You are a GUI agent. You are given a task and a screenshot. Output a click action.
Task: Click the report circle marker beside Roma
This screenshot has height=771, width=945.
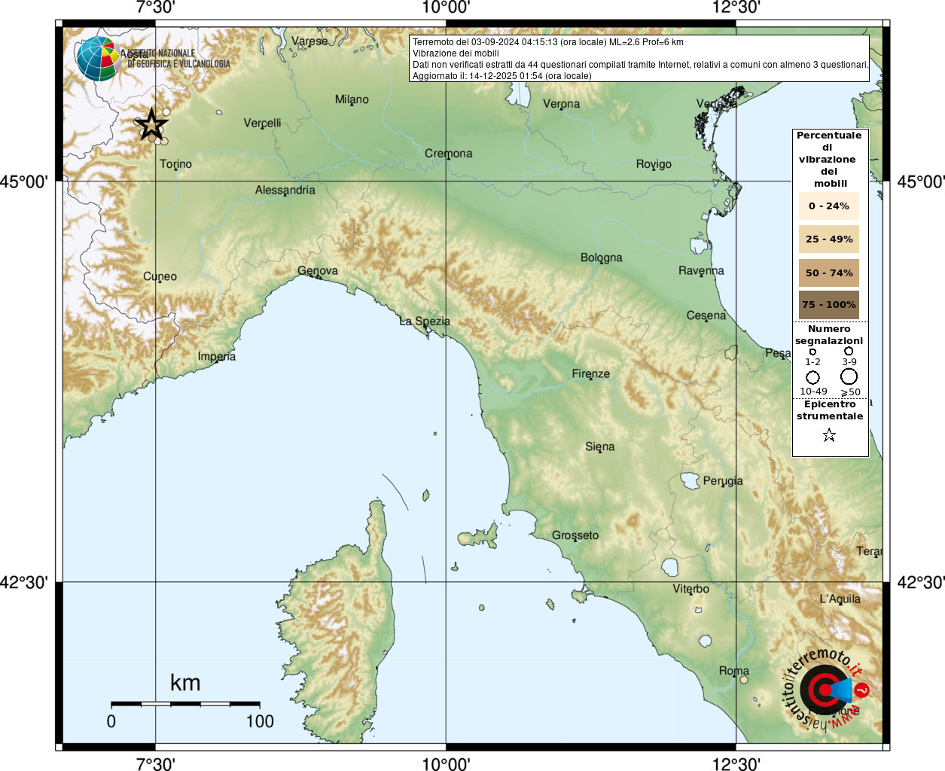pyautogui.click(x=744, y=680)
